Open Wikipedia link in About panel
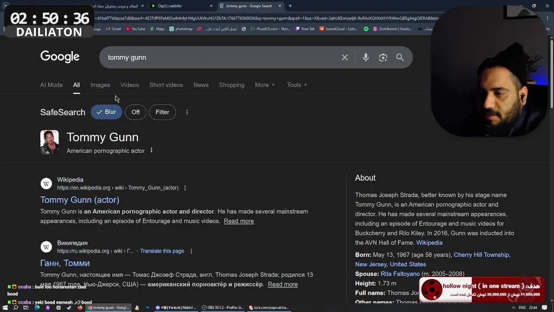 pyautogui.click(x=429, y=243)
